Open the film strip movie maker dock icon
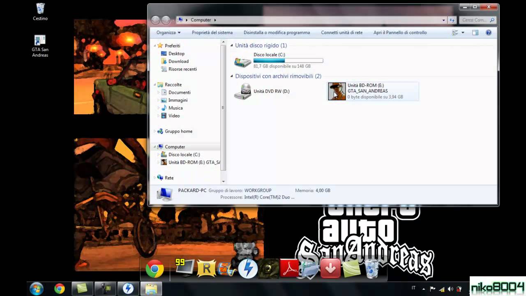Screen dimensions: 526x296 coord(226,269)
